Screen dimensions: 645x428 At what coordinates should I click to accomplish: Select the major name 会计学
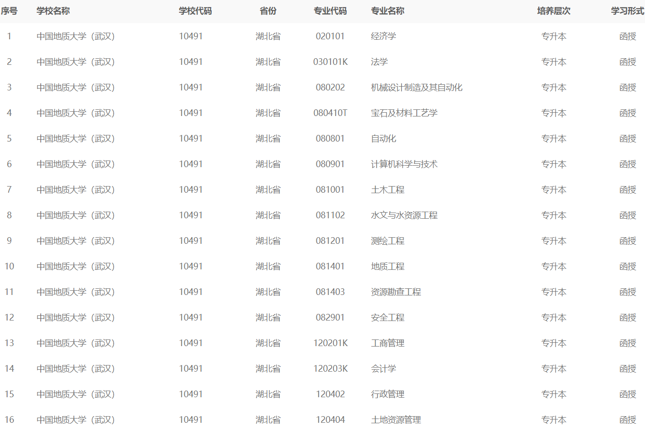coord(383,369)
